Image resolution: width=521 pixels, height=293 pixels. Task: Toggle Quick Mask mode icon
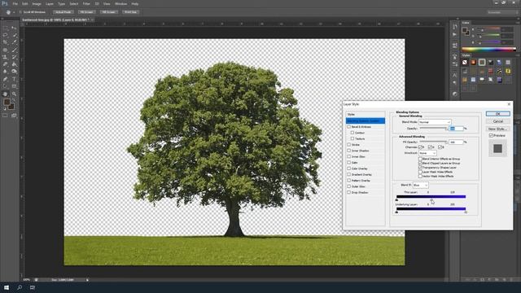point(6,116)
